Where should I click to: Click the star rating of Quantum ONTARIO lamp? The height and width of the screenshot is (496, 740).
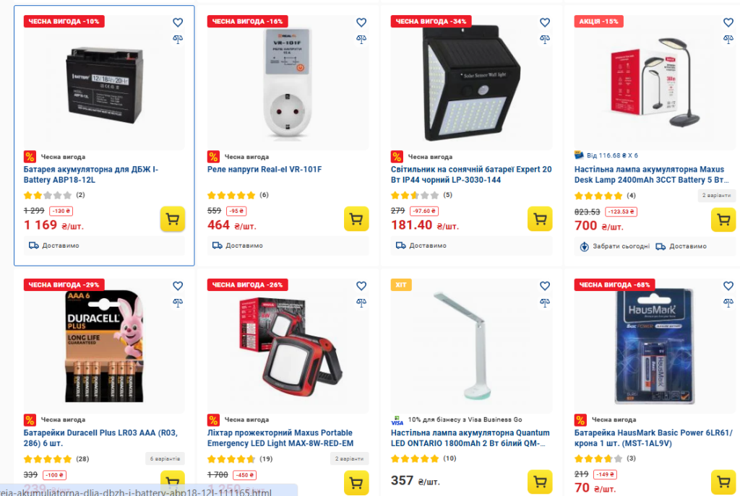(415, 458)
